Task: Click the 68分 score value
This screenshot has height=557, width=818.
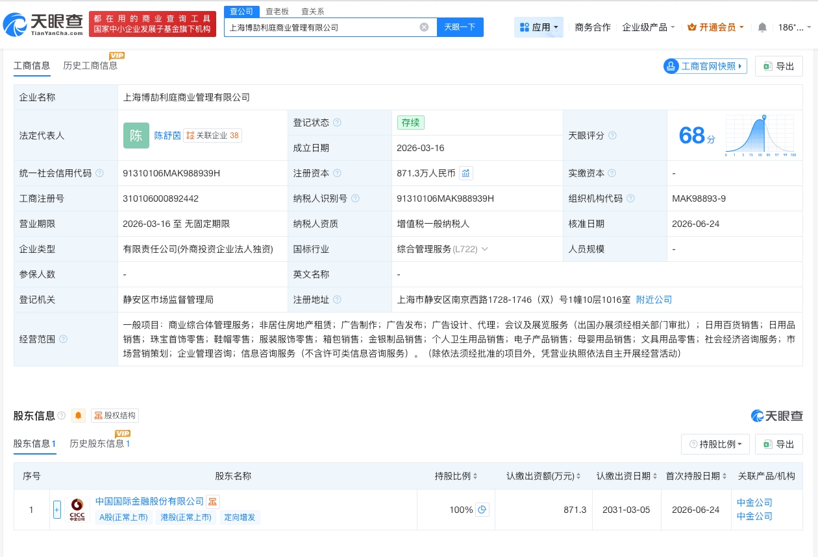Action: coord(697,136)
